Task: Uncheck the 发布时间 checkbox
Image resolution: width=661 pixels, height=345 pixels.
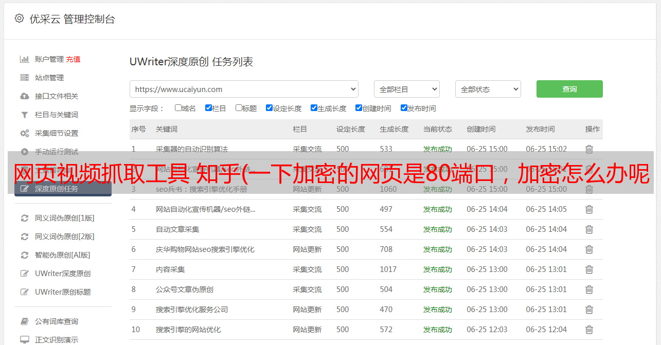Action: pos(404,108)
